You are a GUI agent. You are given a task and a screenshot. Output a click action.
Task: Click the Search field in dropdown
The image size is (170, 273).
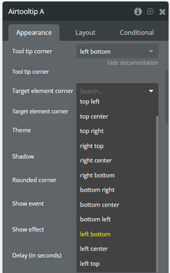coord(113,91)
